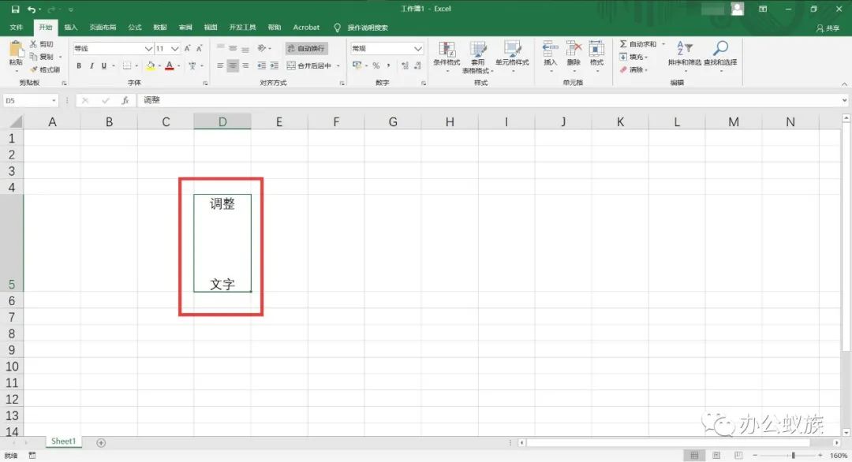Click the Copy (复制) button
Viewport: 852px width, 462px height.
point(42,57)
